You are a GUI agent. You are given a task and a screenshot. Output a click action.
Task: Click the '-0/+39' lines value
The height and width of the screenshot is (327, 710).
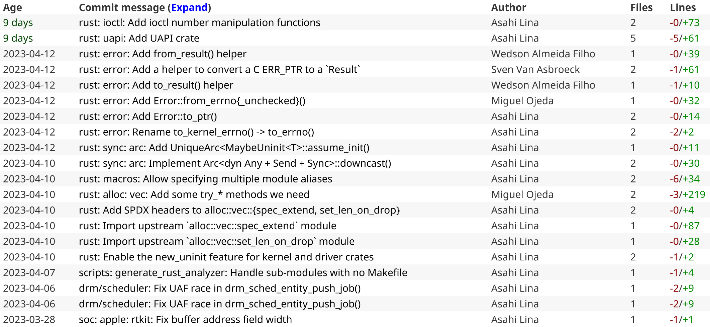[x=685, y=54]
